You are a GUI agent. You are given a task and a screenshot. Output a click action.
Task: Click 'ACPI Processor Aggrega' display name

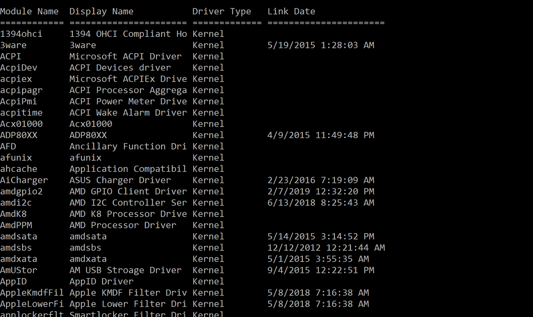pyautogui.click(x=128, y=90)
